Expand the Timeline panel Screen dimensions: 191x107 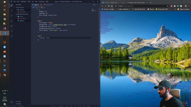click(19, 104)
